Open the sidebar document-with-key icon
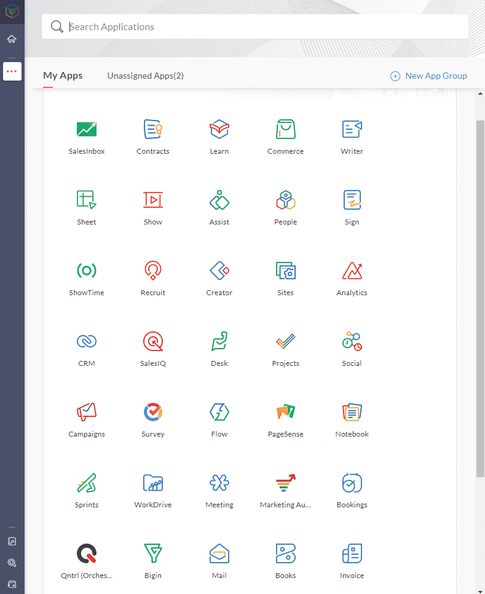485x594 pixels. coord(12,541)
